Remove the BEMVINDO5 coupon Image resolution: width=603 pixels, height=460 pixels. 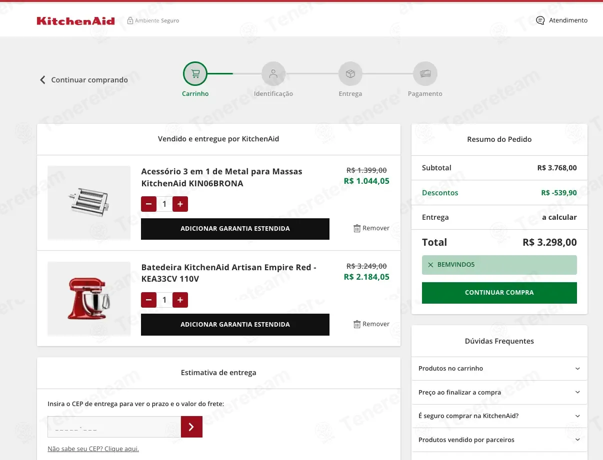coord(430,265)
